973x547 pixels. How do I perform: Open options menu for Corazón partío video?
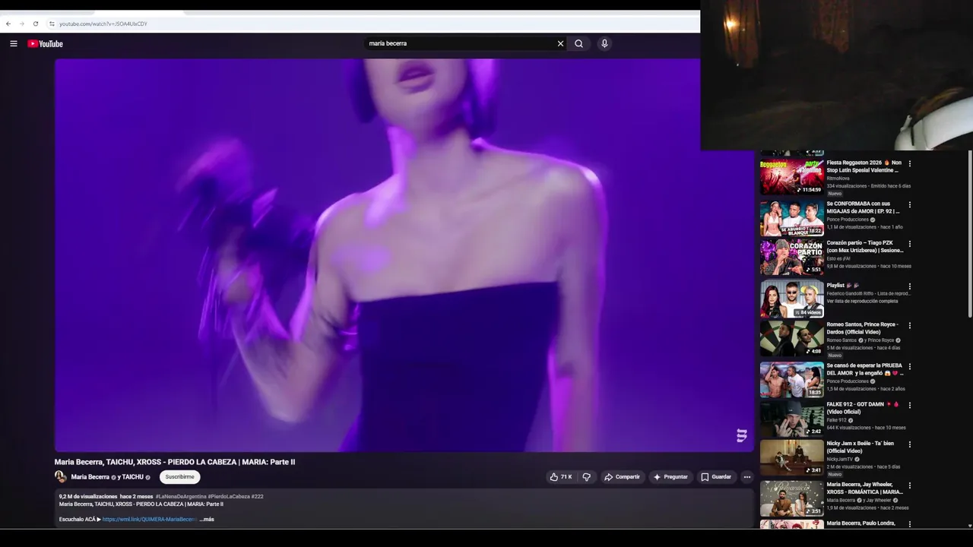coord(910,245)
